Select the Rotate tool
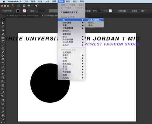The height and width of the screenshot is (124, 152). (x=3, y=63)
